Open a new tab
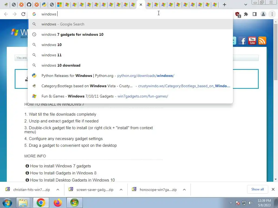278x208 pixels. pos(225,5)
